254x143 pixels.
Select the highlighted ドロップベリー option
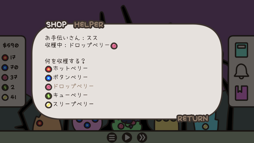pyautogui.click(x=69, y=87)
